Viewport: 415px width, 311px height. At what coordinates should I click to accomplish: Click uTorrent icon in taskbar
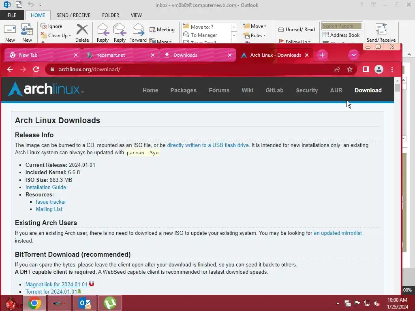110,303
